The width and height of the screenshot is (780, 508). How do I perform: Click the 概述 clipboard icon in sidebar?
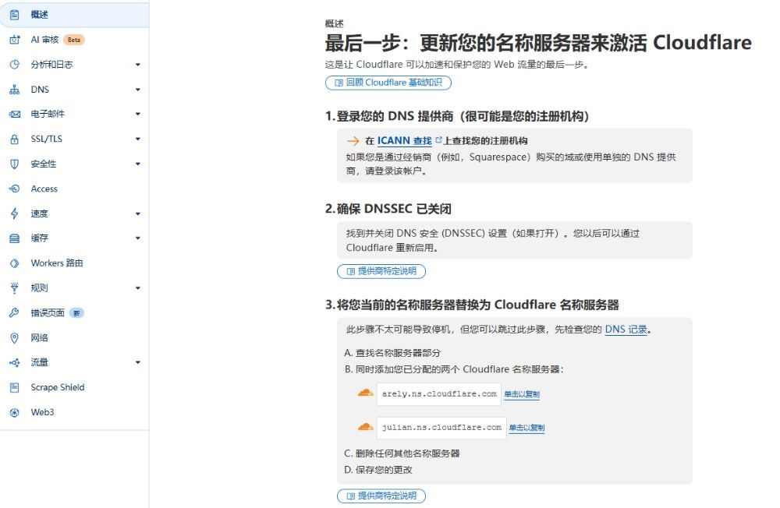click(14, 15)
